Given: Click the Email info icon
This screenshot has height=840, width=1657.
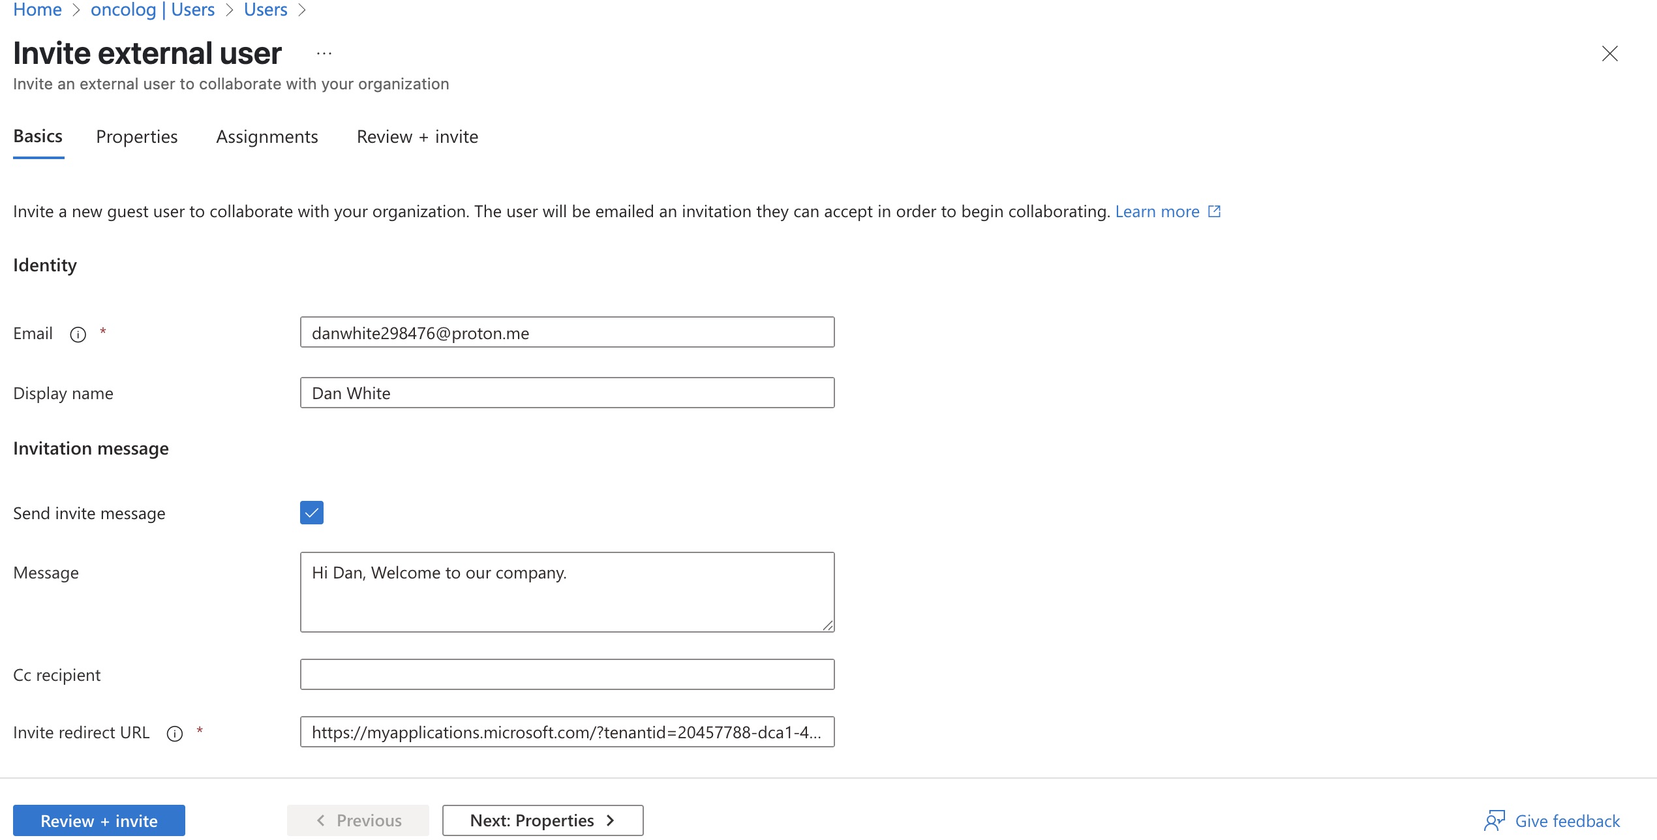Looking at the screenshot, I should [78, 335].
